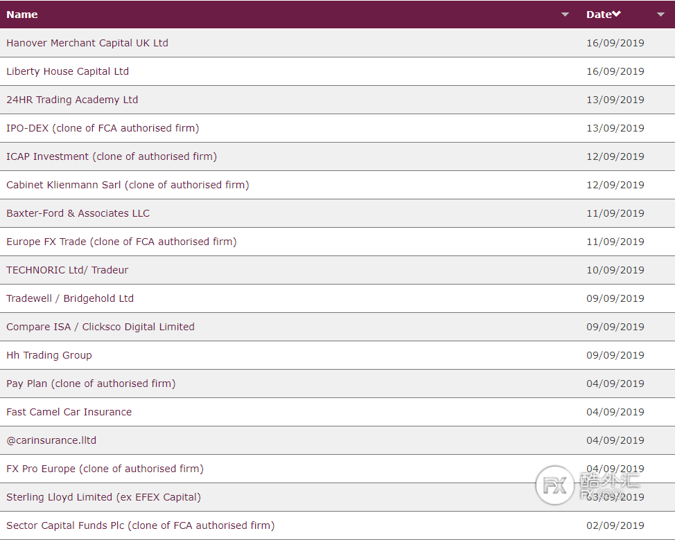Select date 16/09/2019 for Liberty House
This screenshot has width=675, height=540.
[x=615, y=71]
